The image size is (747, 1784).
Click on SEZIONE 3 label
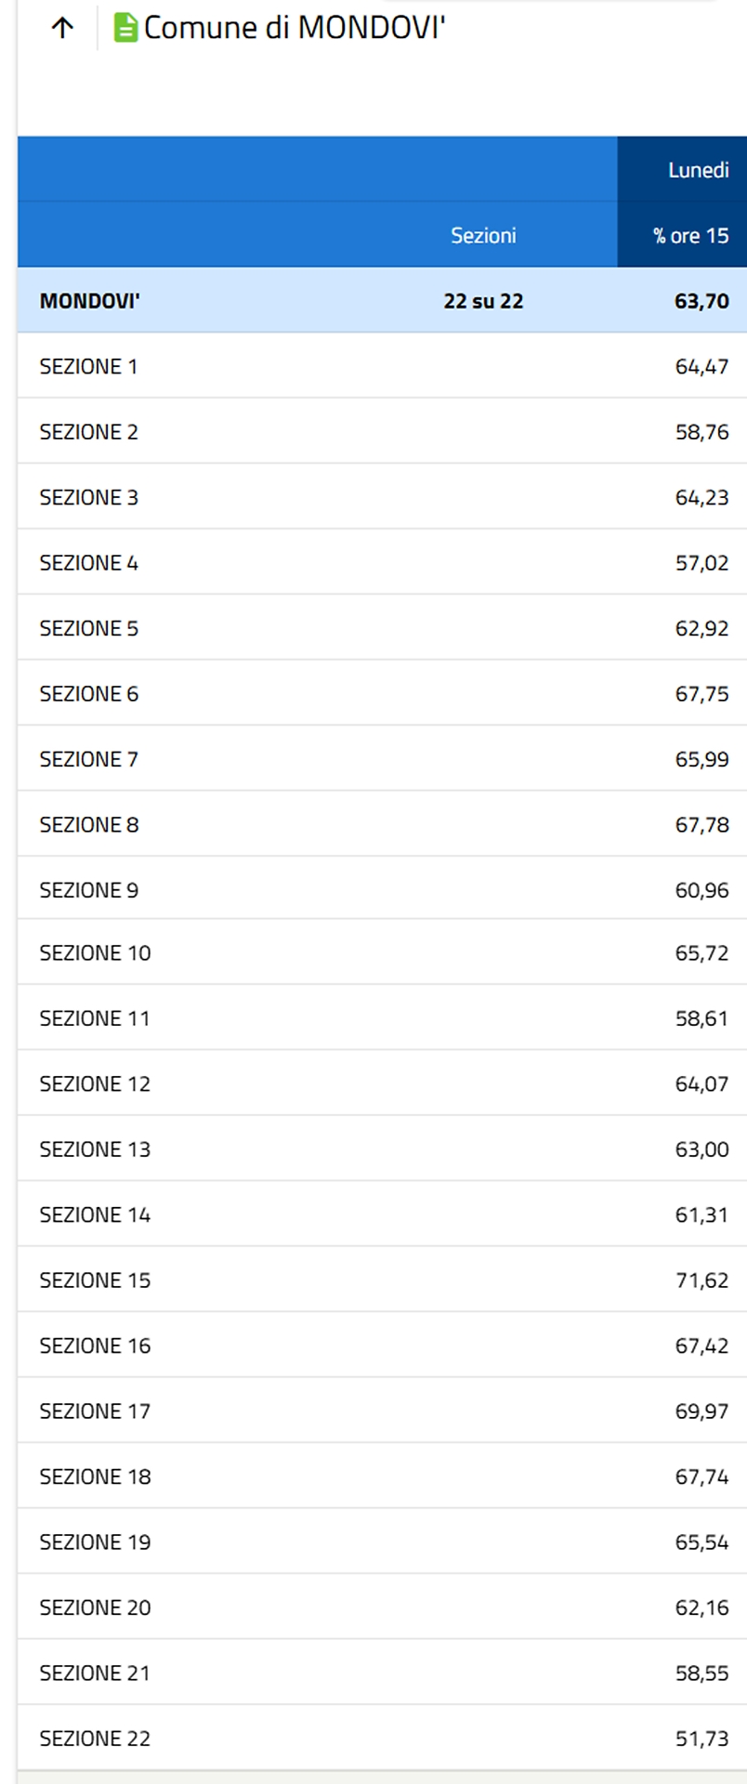point(88,497)
